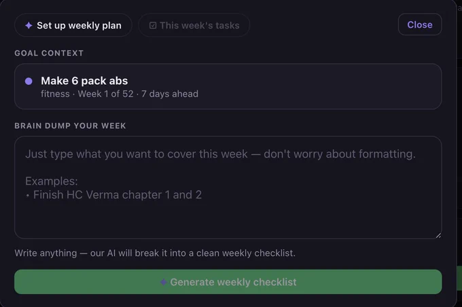
Task: Generate weekly checklist
Action: (228, 282)
